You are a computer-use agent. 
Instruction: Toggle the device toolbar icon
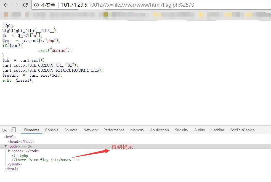click(13, 130)
